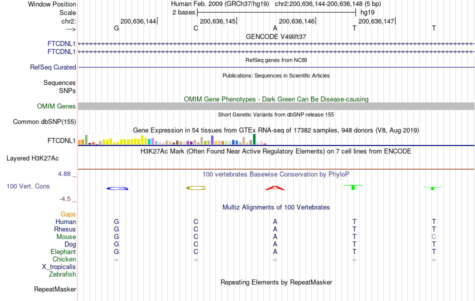Open 'Short Genetic Variants from dbSNP release 155' title
The width and height of the screenshot is (475, 301).
[276, 114]
